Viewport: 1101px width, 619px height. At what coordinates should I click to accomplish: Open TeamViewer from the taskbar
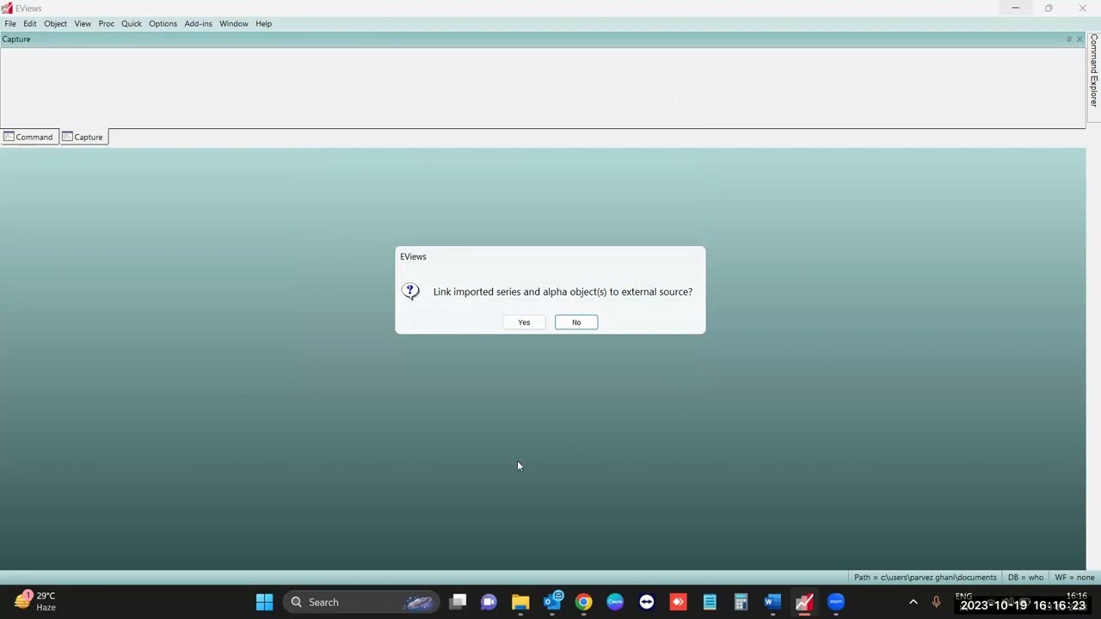click(646, 602)
